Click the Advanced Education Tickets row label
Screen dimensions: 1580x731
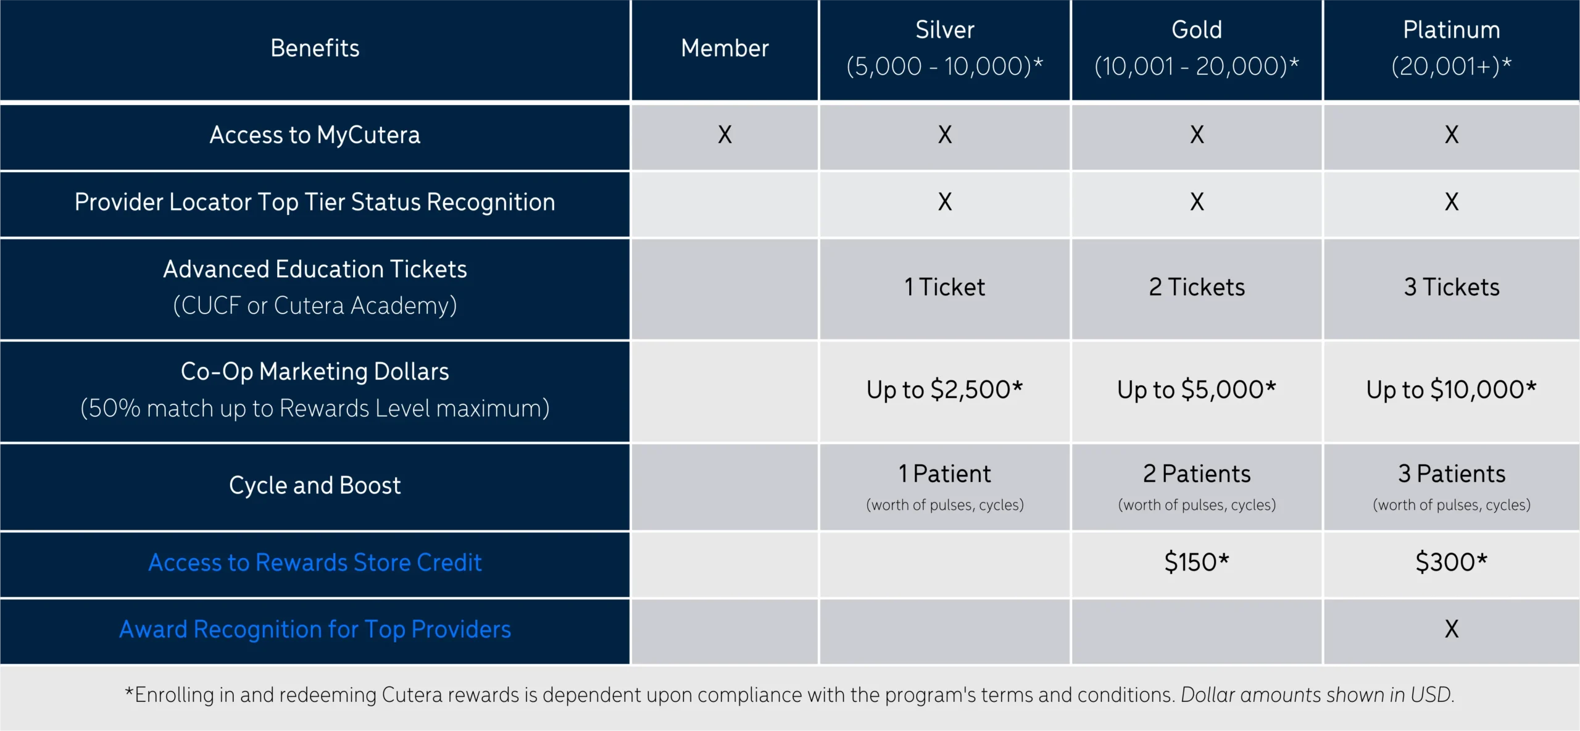tap(315, 288)
